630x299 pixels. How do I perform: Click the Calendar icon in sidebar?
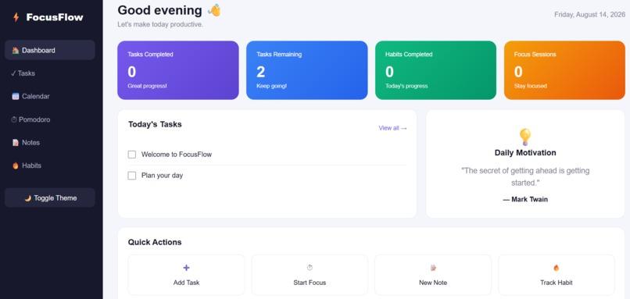(x=16, y=96)
